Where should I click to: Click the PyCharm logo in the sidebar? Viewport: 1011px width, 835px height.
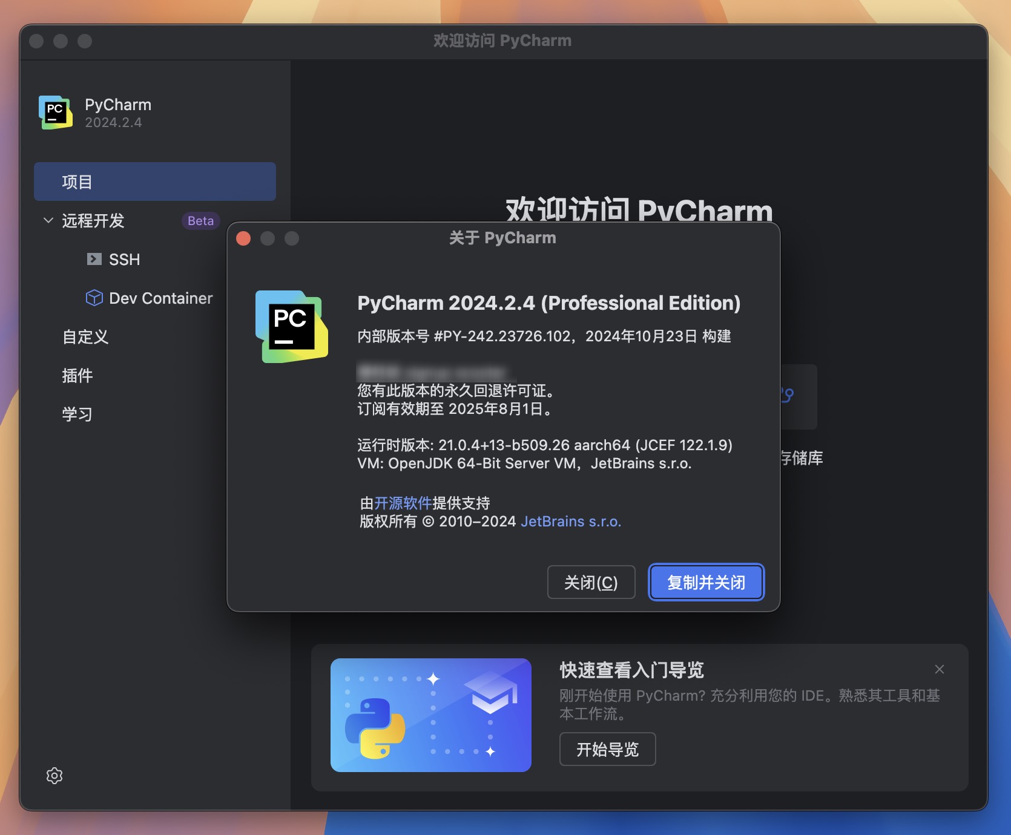[x=56, y=113]
